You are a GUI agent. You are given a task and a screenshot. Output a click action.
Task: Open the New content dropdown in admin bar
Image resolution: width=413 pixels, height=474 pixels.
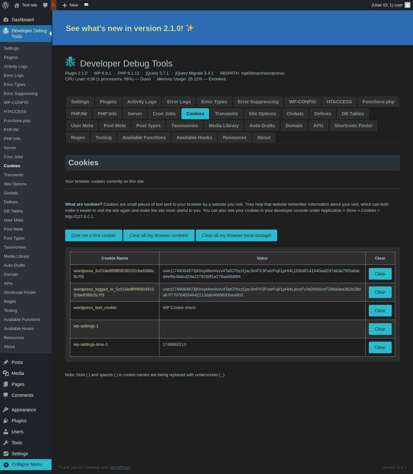(70, 5)
